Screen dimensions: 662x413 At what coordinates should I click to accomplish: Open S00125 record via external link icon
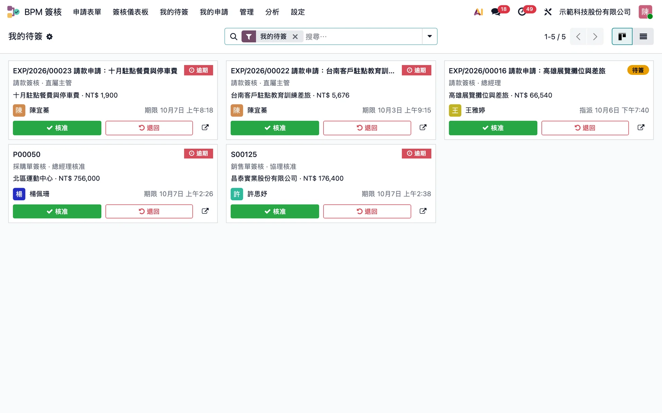423,211
